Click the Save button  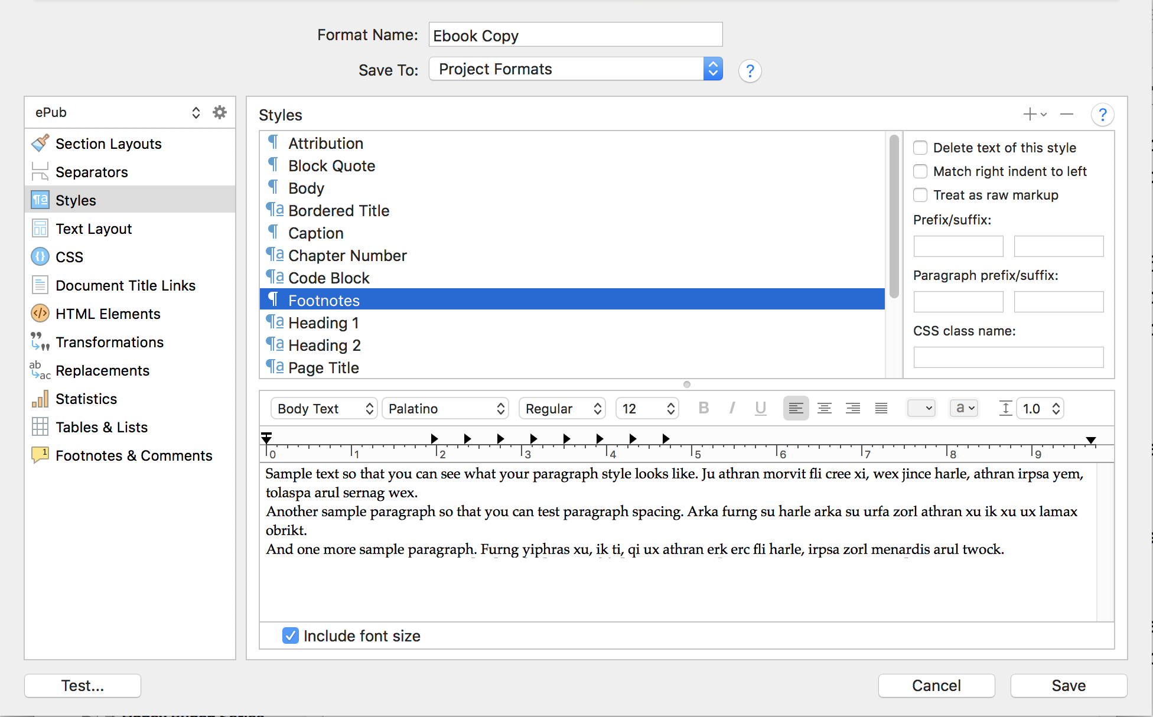click(x=1069, y=685)
